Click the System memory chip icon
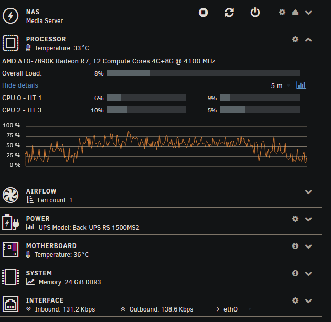331x322 pixels. [10, 277]
